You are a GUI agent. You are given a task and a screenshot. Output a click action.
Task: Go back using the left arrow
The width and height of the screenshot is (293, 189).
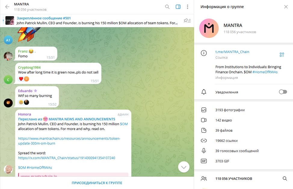point(7,7)
